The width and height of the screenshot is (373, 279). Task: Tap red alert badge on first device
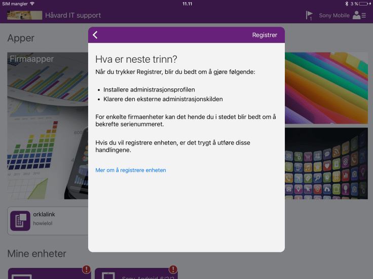click(87, 269)
